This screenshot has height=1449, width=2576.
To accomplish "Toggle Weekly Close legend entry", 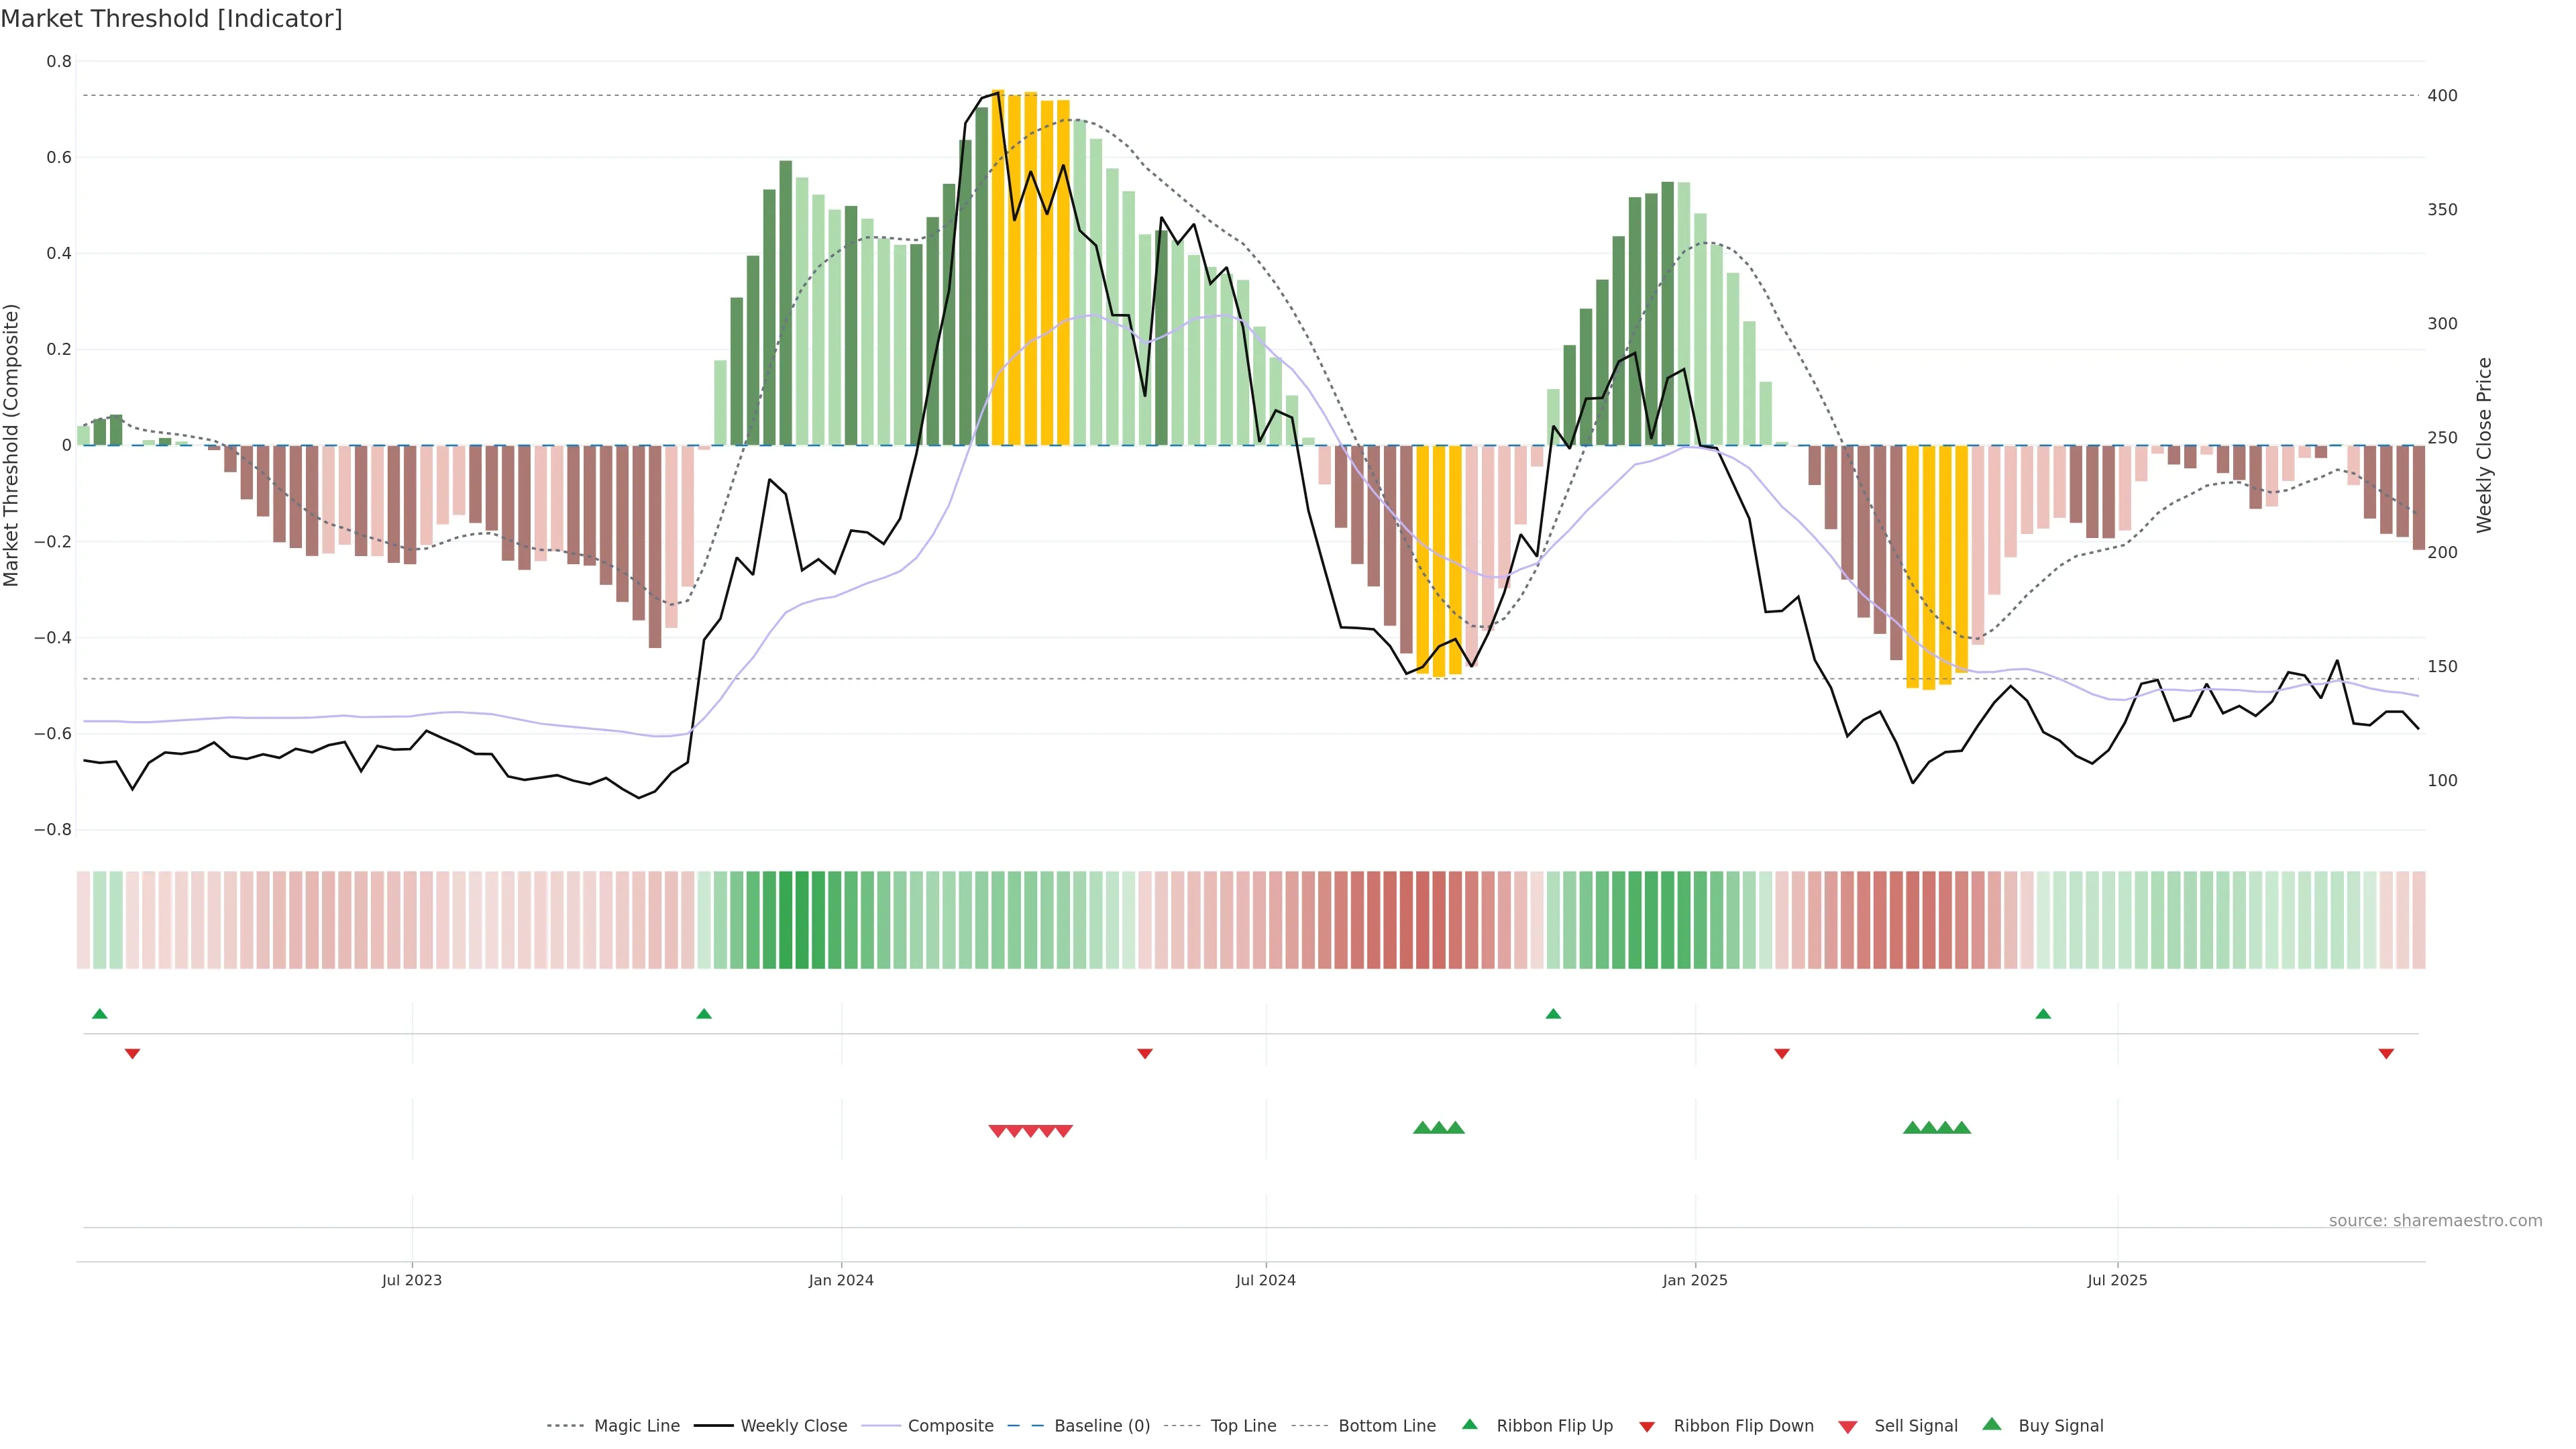I will tap(793, 1426).
